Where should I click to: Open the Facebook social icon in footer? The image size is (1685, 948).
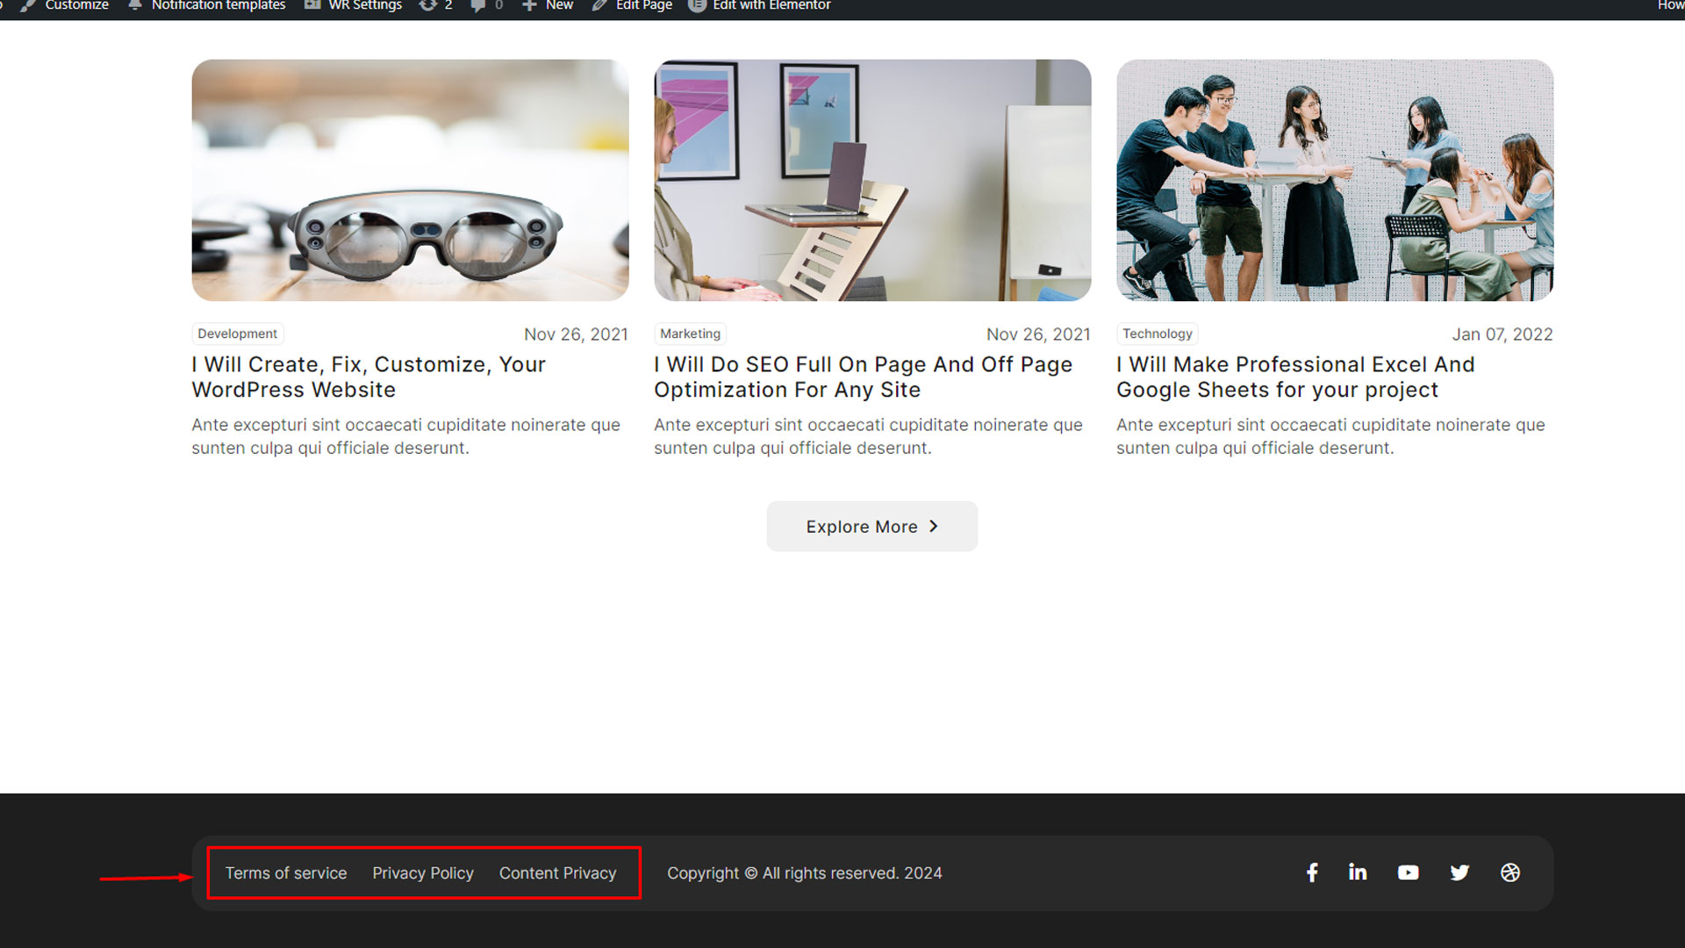pyautogui.click(x=1312, y=873)
